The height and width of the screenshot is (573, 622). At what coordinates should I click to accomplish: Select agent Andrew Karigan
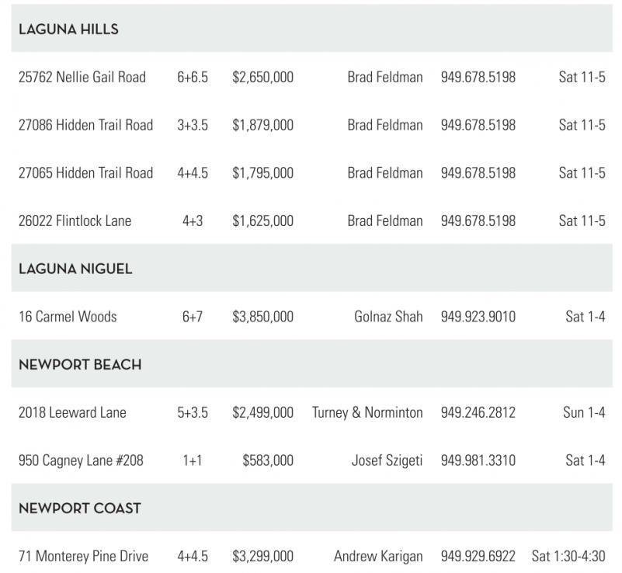point(378,557)
